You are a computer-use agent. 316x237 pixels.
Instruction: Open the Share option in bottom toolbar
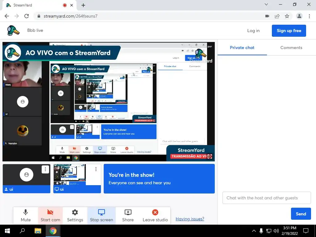pyautogui.click(x=128, y=216)
